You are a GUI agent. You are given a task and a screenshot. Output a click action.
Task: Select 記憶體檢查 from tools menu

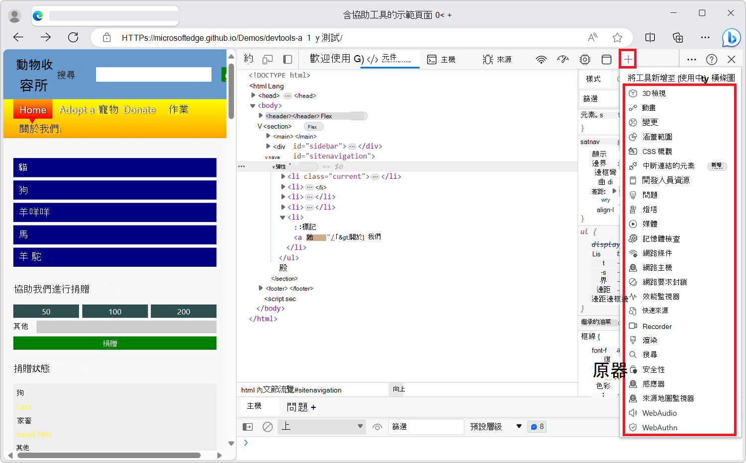[x=679, y=238]
